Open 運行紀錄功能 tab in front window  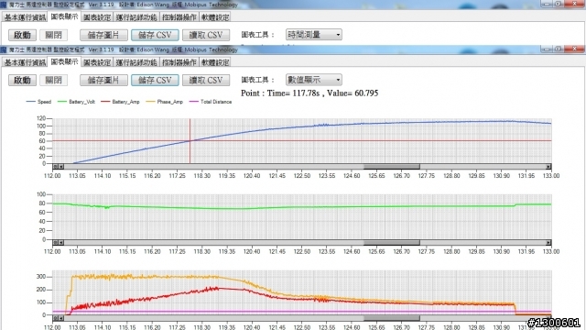click(x=136, y=62)
